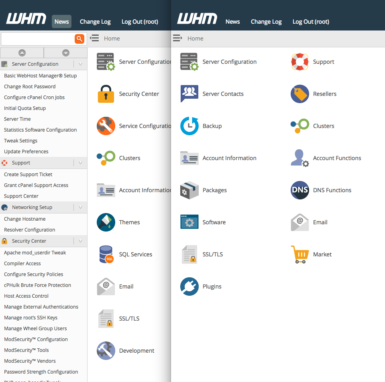Open Password Strength Configuration link
Viewport: 385px width, 382px height.
[x=41, y=372]
